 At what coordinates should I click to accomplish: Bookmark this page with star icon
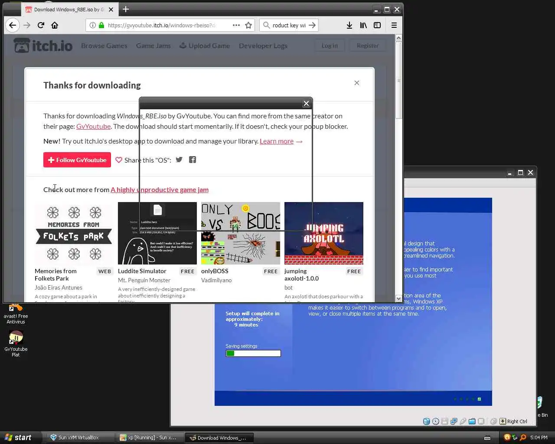[x=248, y=25]
